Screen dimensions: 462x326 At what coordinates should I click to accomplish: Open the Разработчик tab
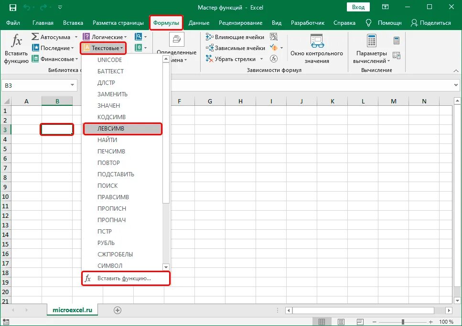pyautogui.click(x=308, y=22)
